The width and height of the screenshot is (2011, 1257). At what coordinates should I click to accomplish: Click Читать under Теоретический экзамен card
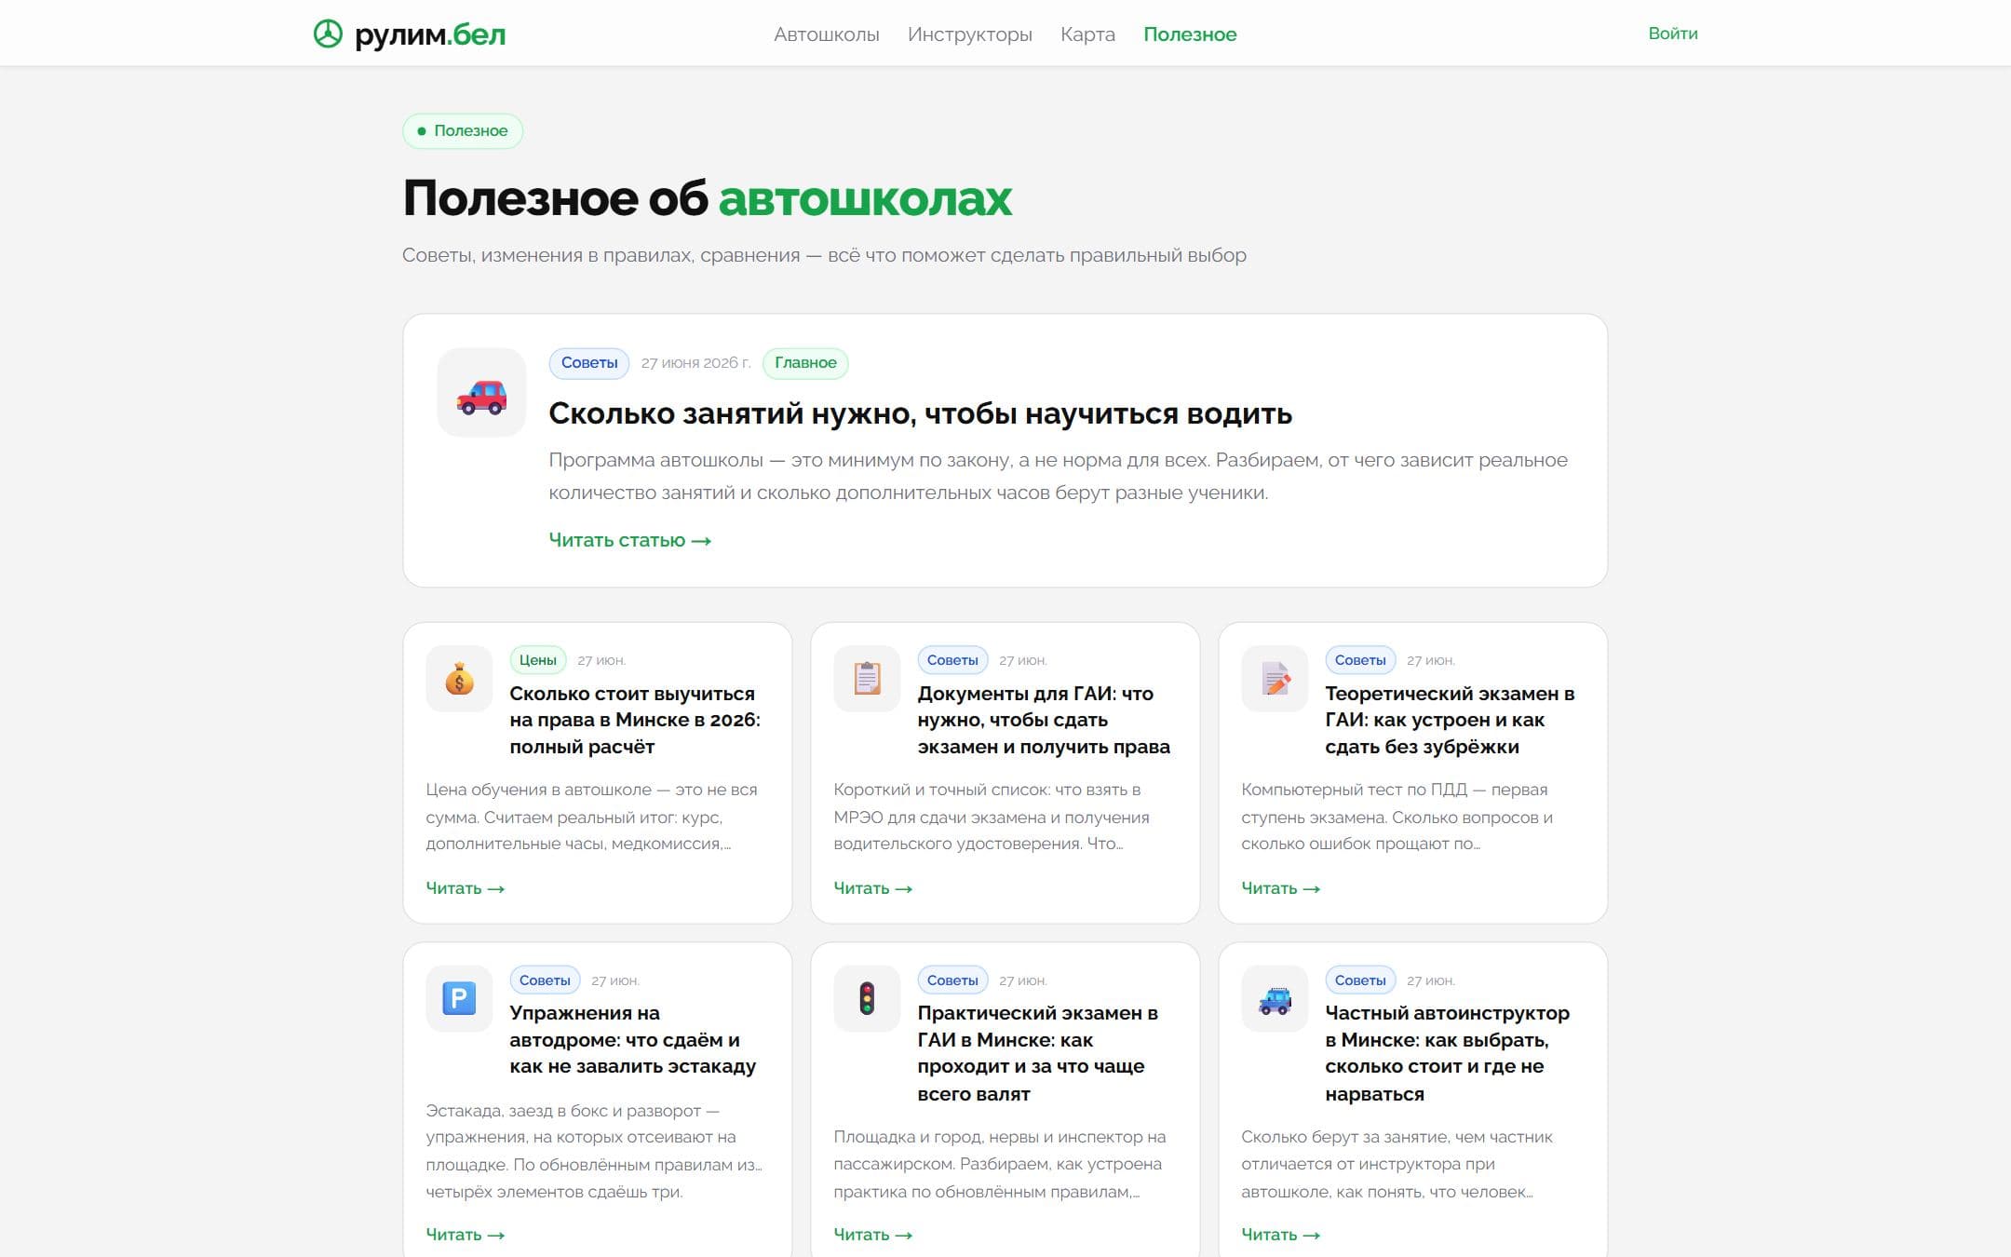[1280, 888]
